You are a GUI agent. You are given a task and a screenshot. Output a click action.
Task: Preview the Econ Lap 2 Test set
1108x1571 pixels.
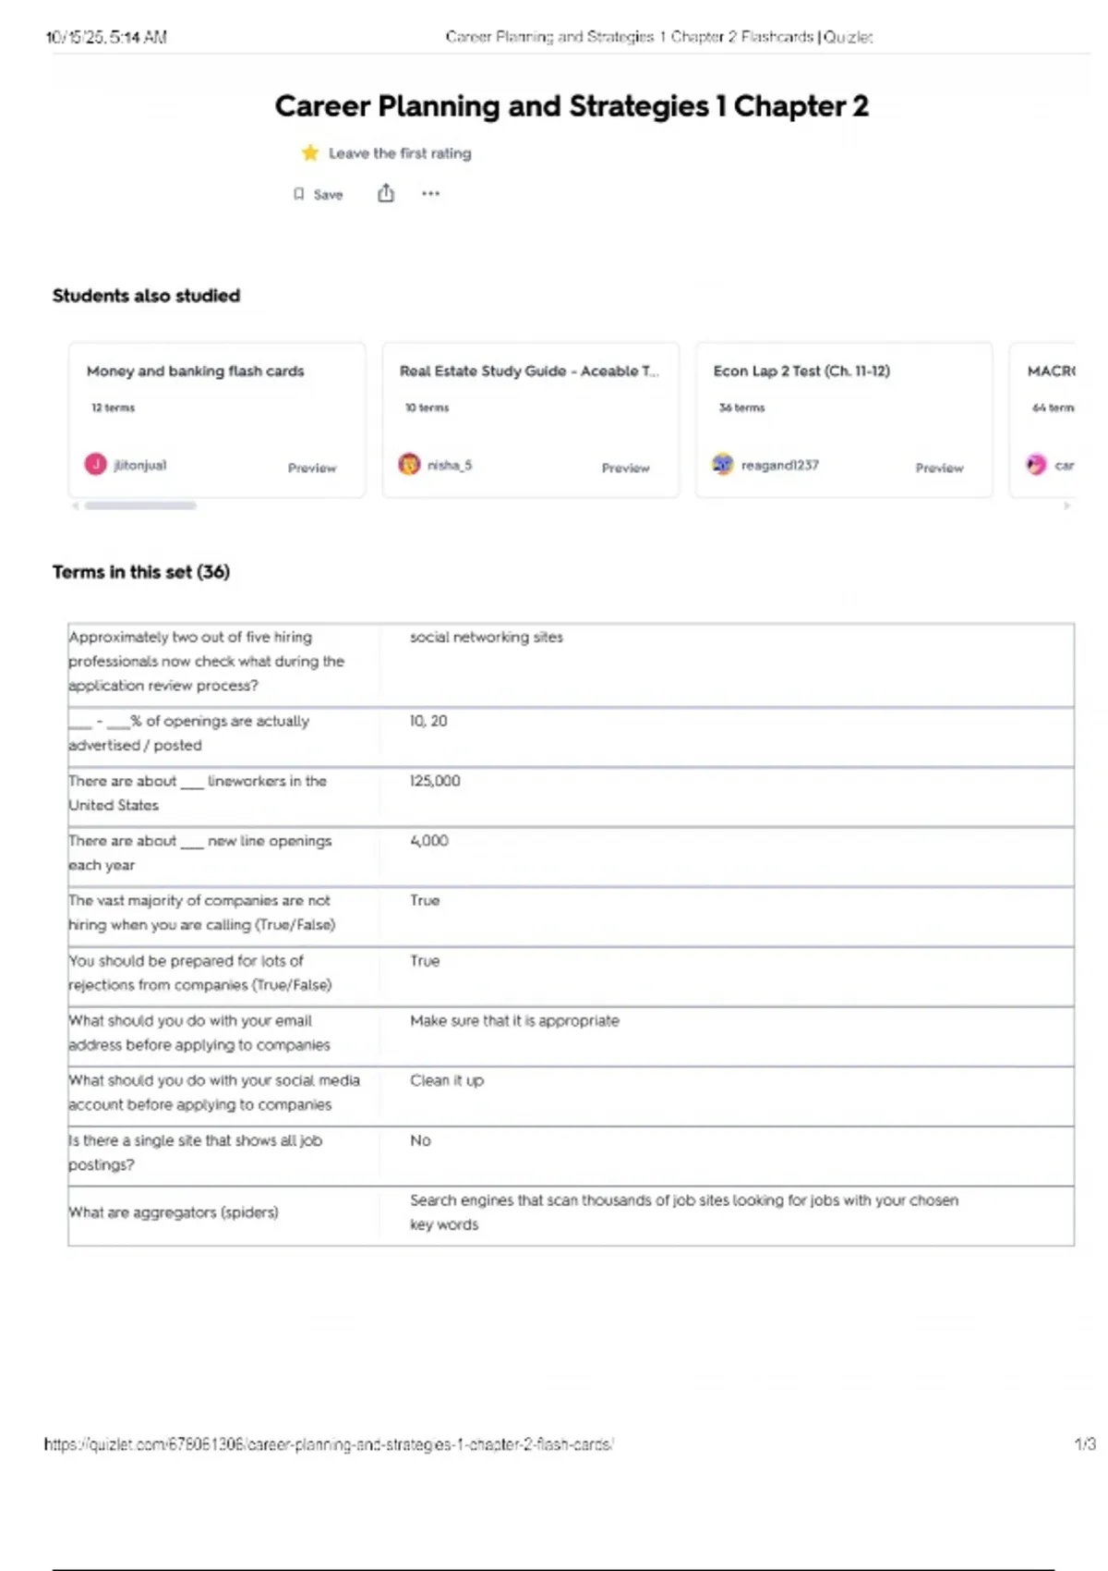pos(939,468)
